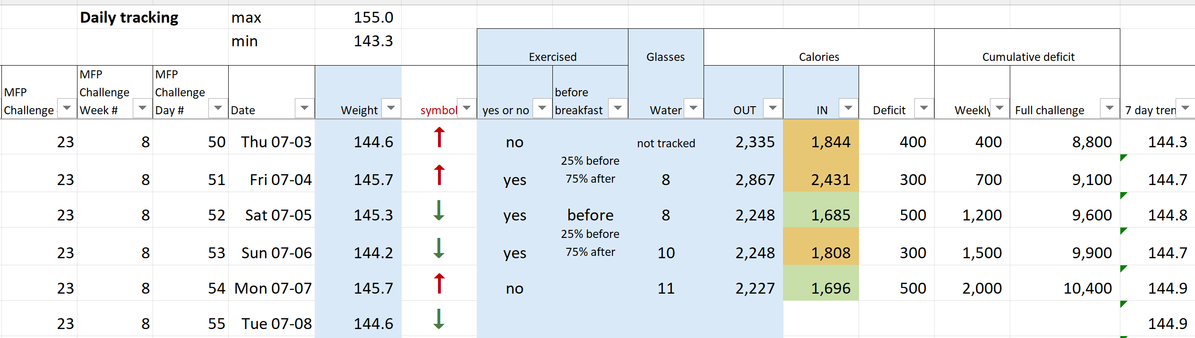Open the MFP Challenge Week # filter
Viewport: 1195px width, 338px height.
coord(142,108)
